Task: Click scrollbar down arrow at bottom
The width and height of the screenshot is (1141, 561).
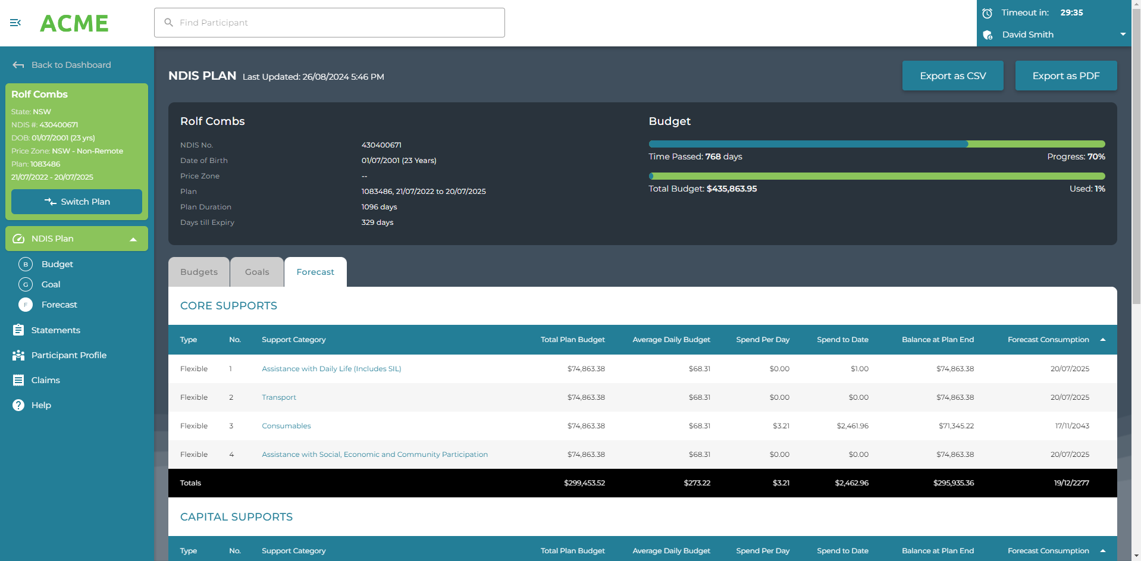Action: click(x=1136, y=556)
